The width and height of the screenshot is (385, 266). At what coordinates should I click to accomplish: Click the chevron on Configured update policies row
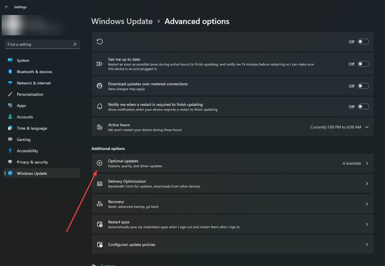click(367, 245)
